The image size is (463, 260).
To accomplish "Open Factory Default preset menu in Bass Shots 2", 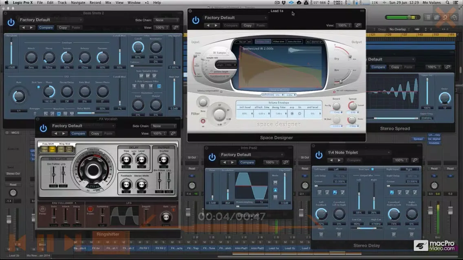I will tap(51, 20).
